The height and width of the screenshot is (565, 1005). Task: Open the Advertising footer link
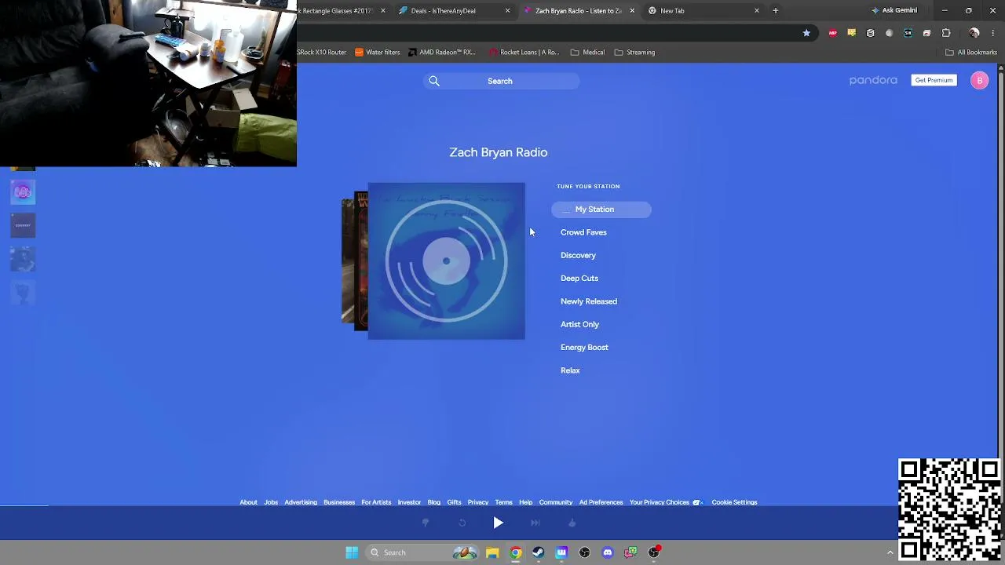click(301, 502)
